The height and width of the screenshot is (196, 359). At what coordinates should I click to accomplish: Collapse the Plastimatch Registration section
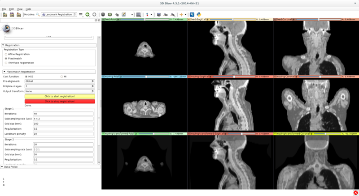4,72
